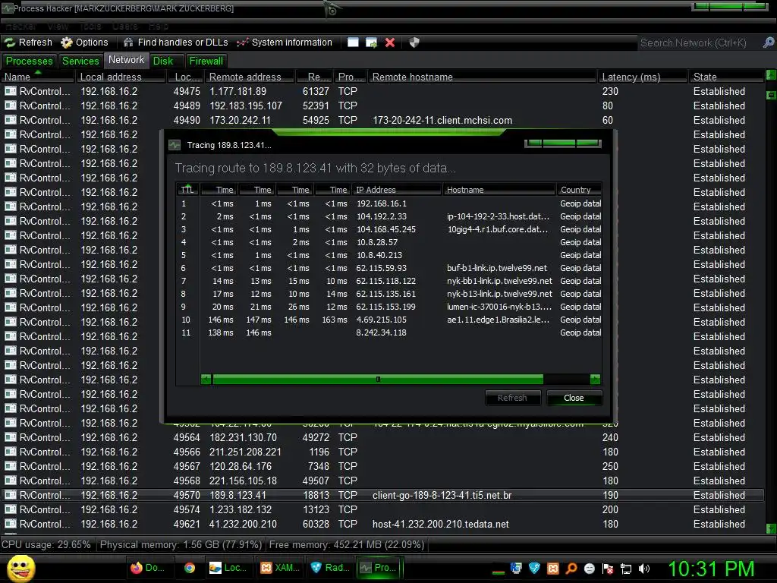This screenshot has width=777, height=583.
Task: Select tracer hostname buf-b1-link.ip.twelve99.net
Action: 496,268
